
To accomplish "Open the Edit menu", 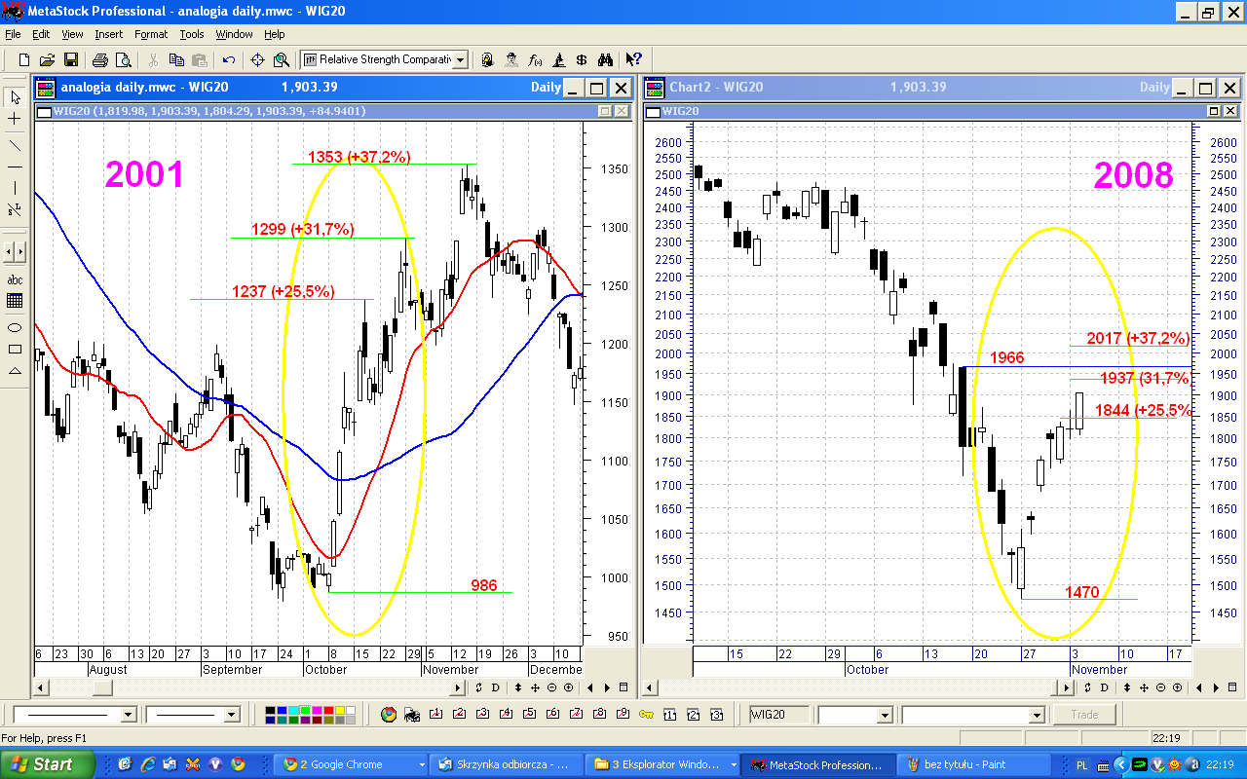I will (41, 34).
